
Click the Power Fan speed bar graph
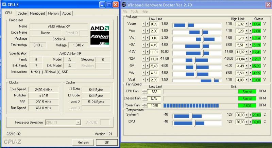click(200, 106)
